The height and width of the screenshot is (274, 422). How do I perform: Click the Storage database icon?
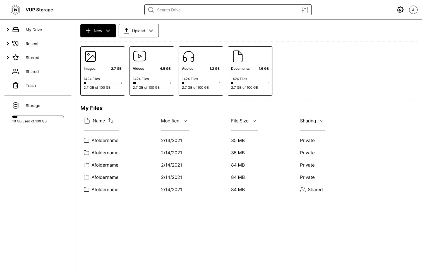pos(16,105)
